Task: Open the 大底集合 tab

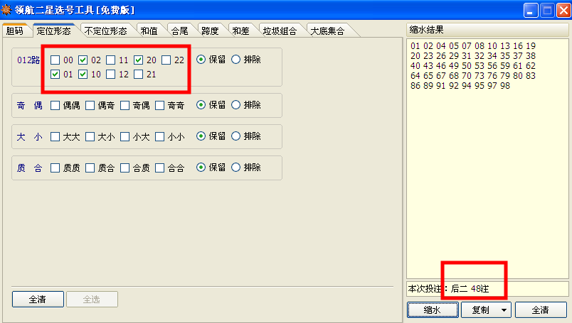Action: click(327, 31)
